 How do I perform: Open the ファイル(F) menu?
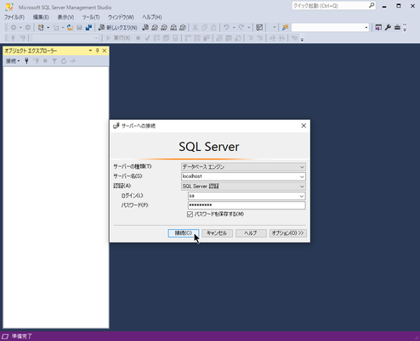14,17
